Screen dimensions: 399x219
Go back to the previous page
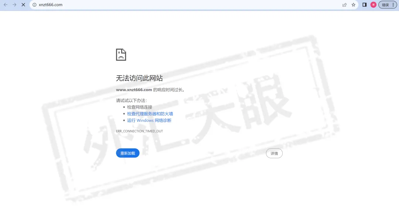6,5
